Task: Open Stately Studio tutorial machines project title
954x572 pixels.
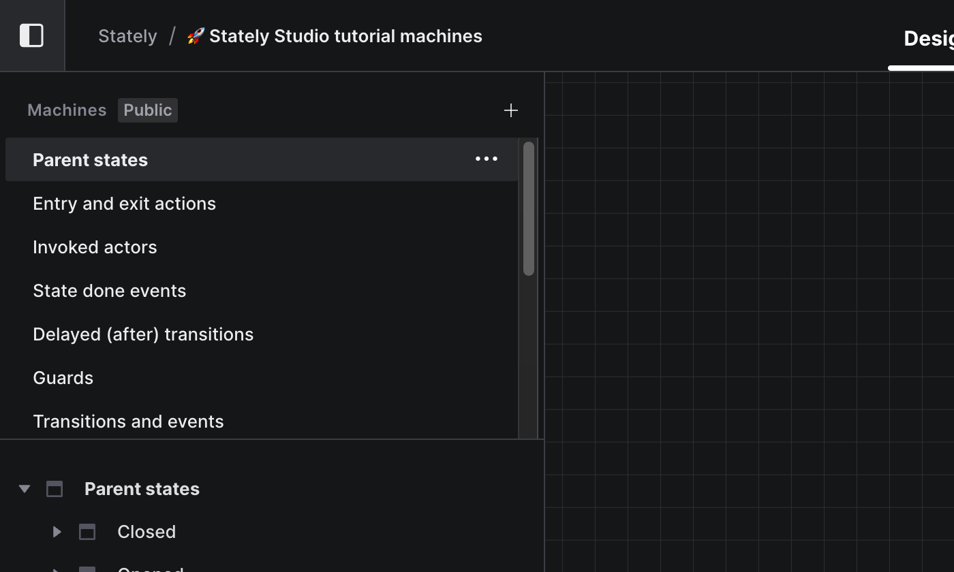Action: 345,36
